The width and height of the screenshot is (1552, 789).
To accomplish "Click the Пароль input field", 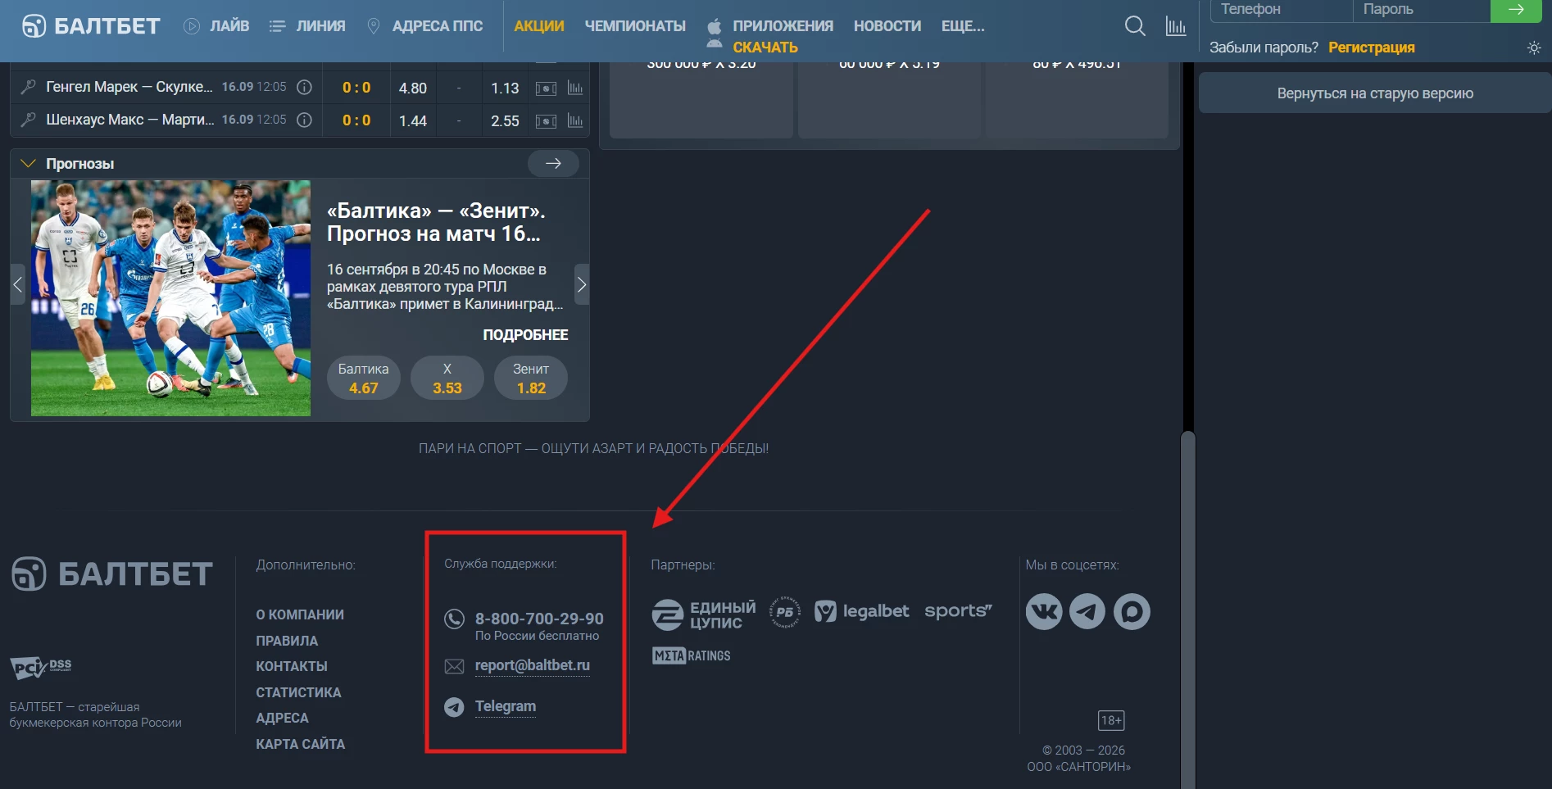I will coord(1422,10).
